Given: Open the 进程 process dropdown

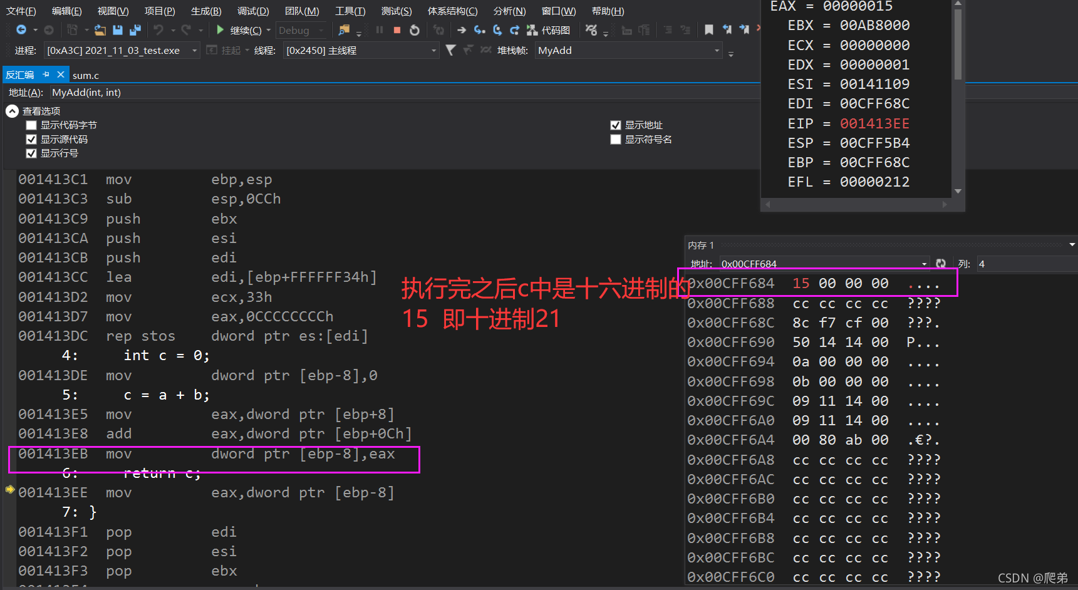Looking at the screenshot, I should pyautogui.click(x=195, y=50).
